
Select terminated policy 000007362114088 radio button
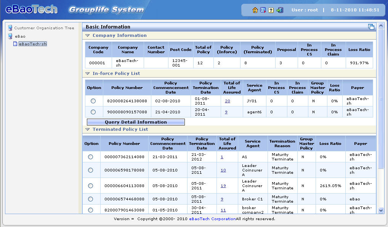point(91,157)
